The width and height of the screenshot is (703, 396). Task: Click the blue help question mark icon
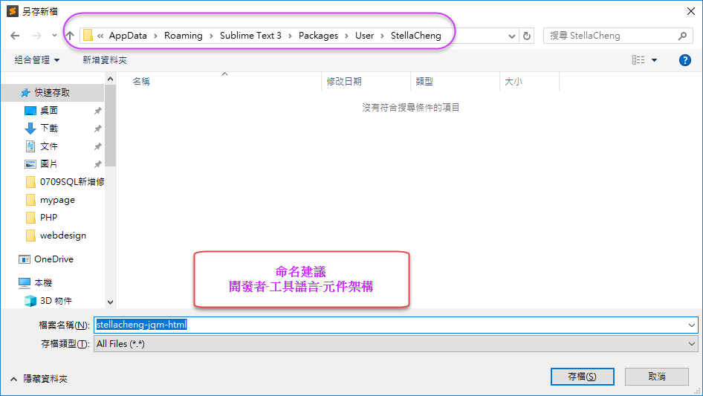tap(685, 60)
